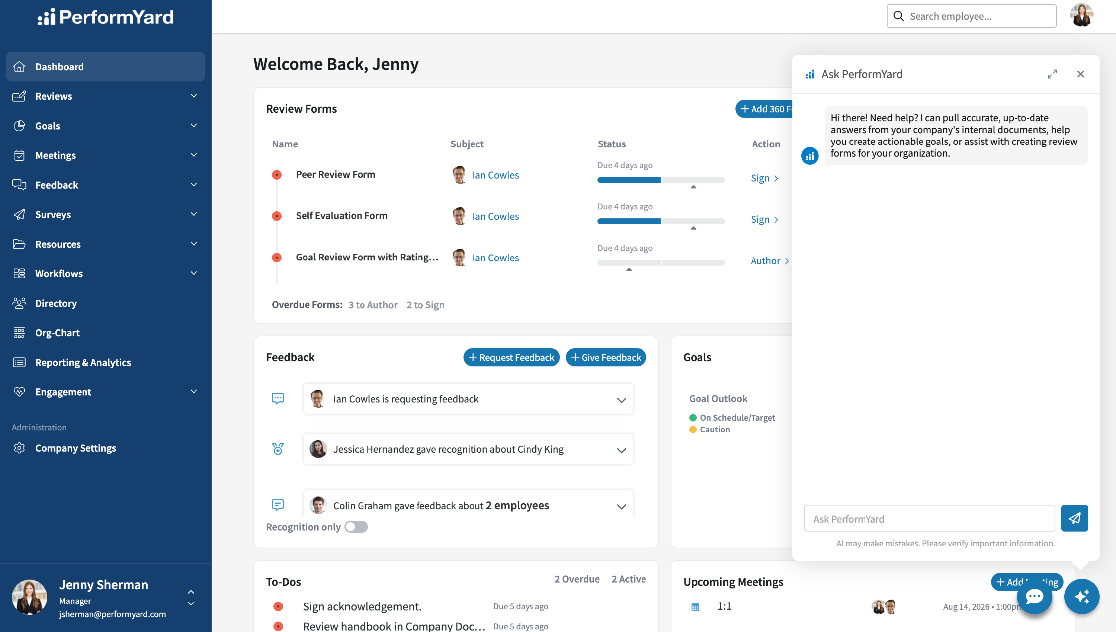Expand the Surveys menu chevron
The height and width of the screenshot is (632, 1116).
[x=193, y=214]
